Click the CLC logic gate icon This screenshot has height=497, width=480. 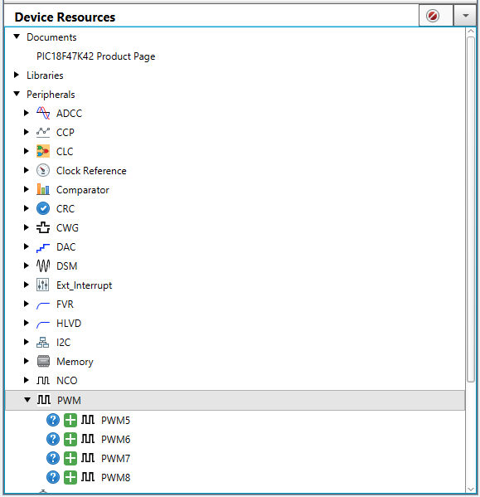pyautogui.click(x=43, y=151)
